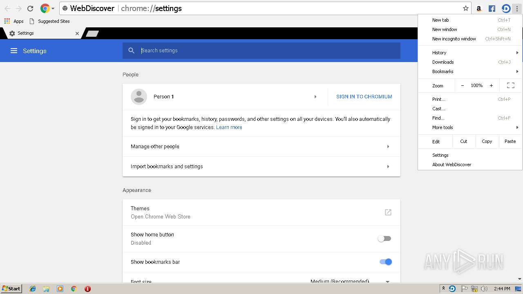Image resolution: width=523 pixels, height=294 pixels.
Task: Expand the Person 1 profile arrow
Action: coord(315,97)
